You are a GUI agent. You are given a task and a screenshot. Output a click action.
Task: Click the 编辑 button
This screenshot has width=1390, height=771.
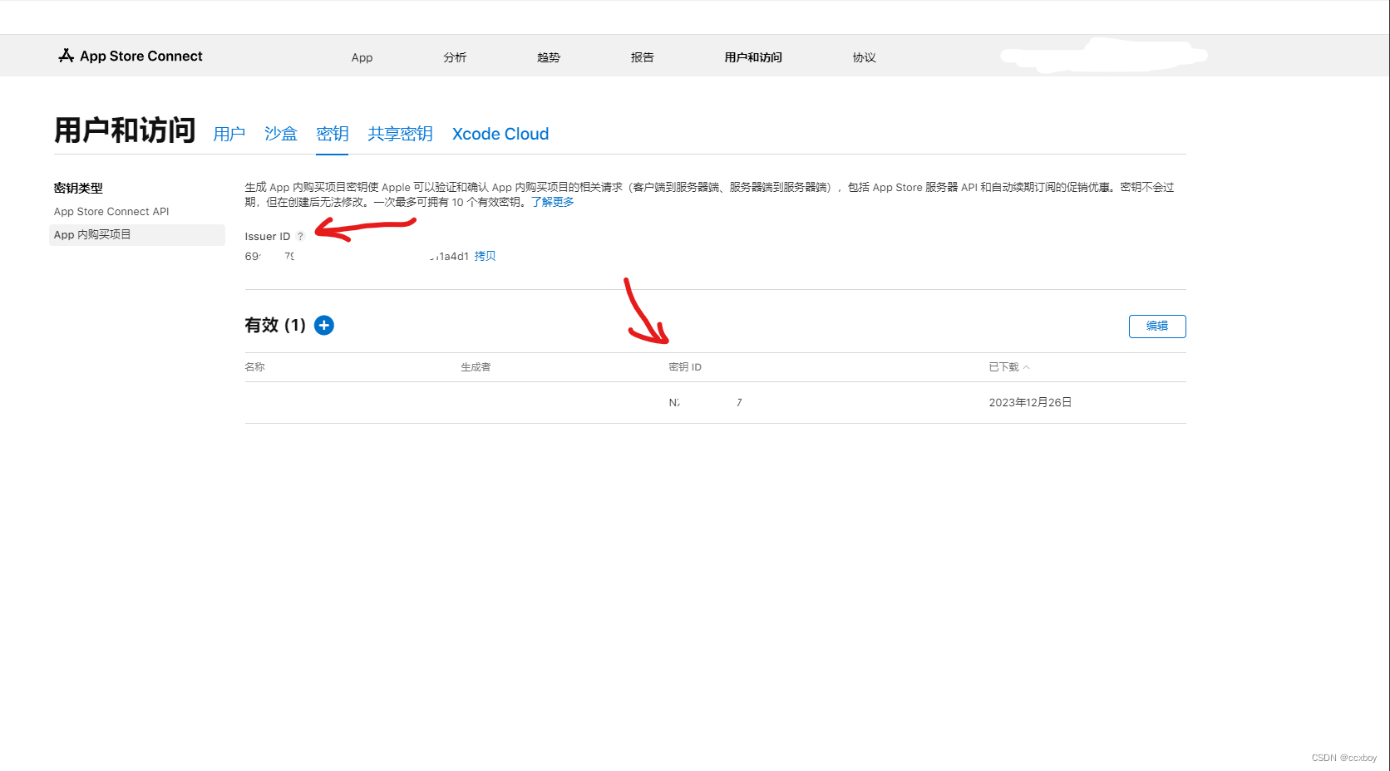tap(1157, 327)
